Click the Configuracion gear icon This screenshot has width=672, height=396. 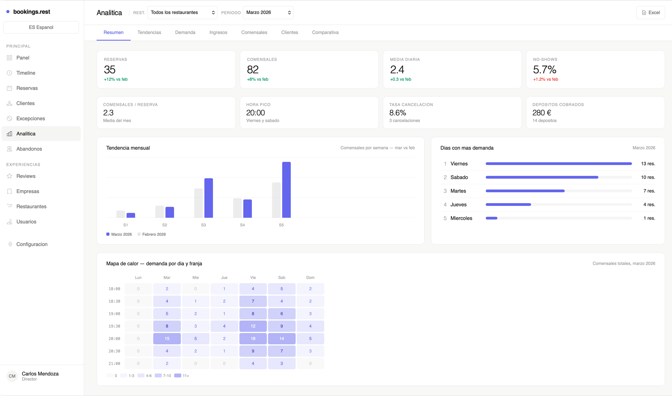click(x=10, y=244)
